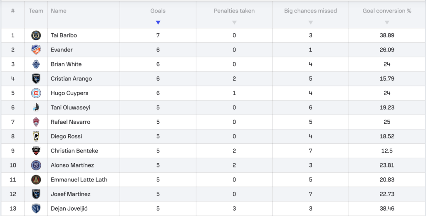Sort table by Goal conversion % arrow
The height and width of the screenshot is (216, 426).
coord(387,22)
